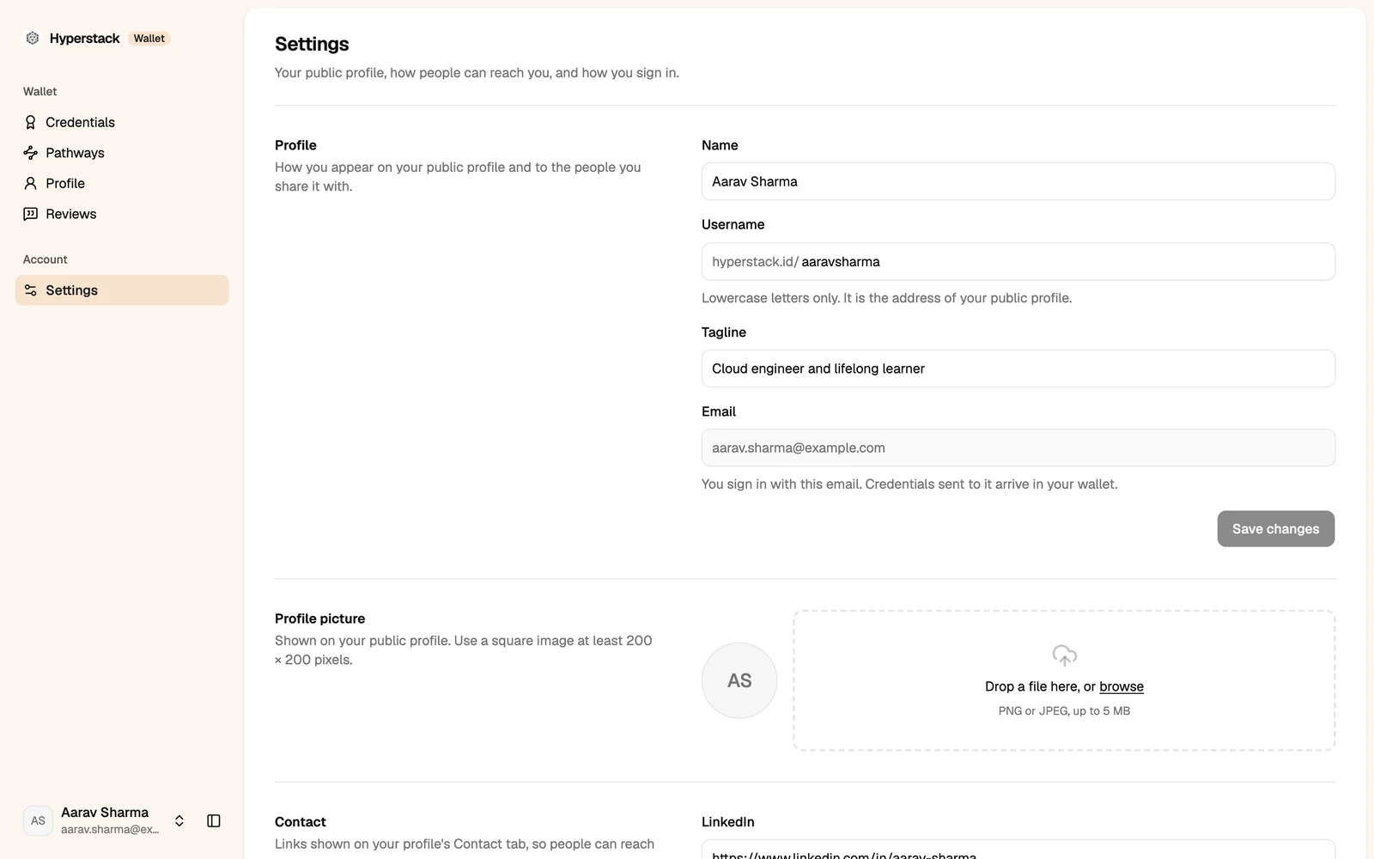Click the Aarav Sharma name in sidebar footer
This screenshot has width=1374, height=859.
(x=105, y=813)
